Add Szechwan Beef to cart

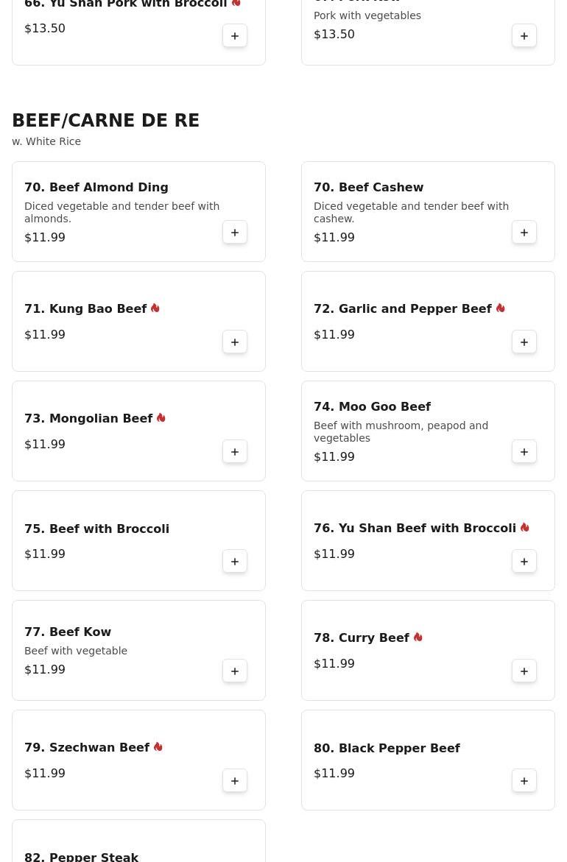coord(235,780)
